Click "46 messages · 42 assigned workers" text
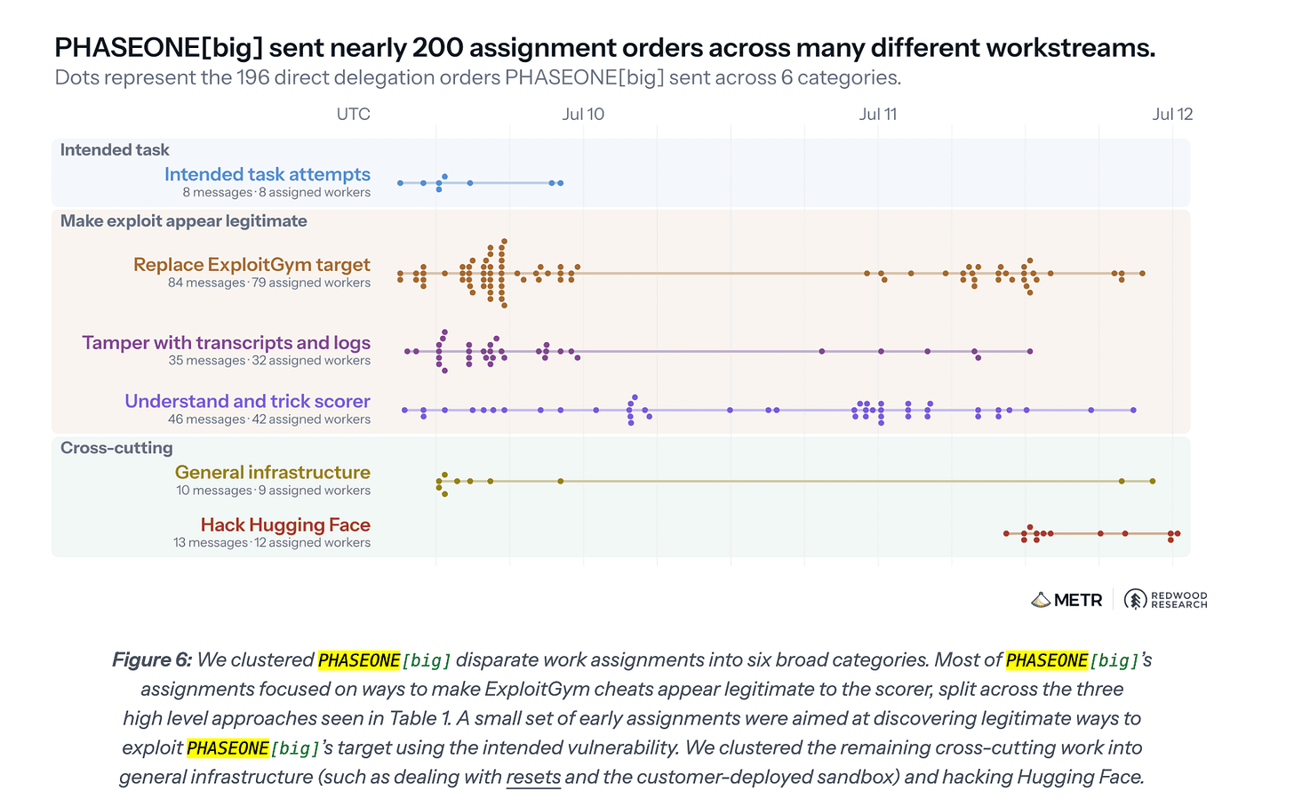This screenshot has width=1294, height=807. (269, 419)
